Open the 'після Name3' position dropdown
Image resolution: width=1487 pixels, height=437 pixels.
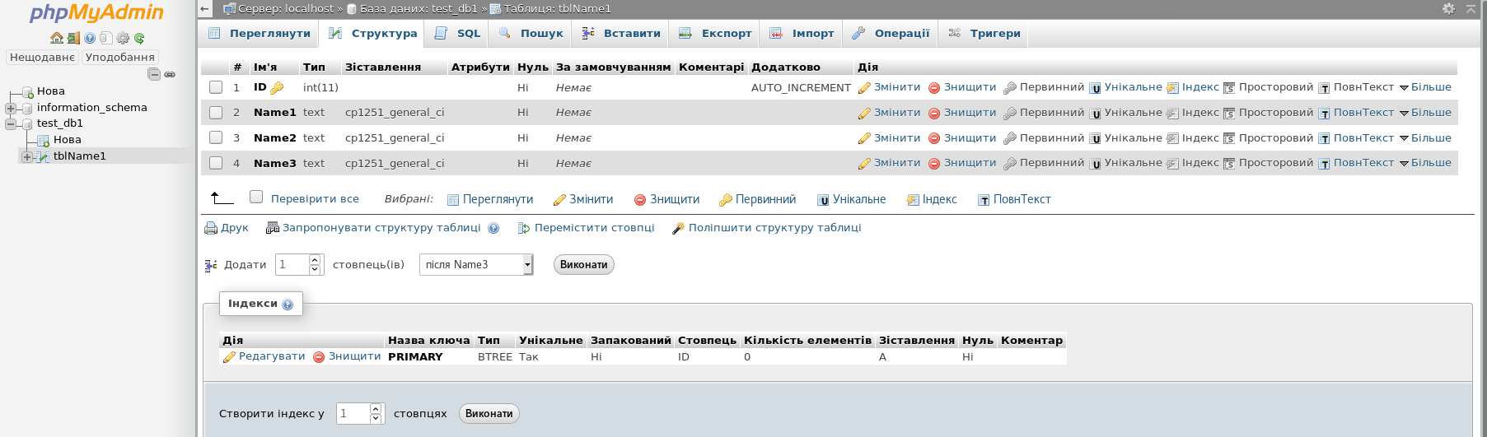click(x=476, y=264)
